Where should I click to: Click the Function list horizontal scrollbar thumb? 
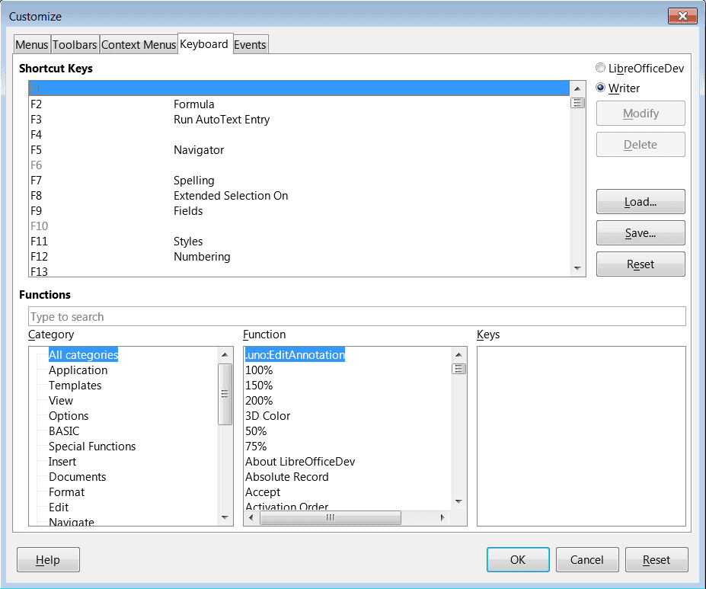(x=331, y=518)
